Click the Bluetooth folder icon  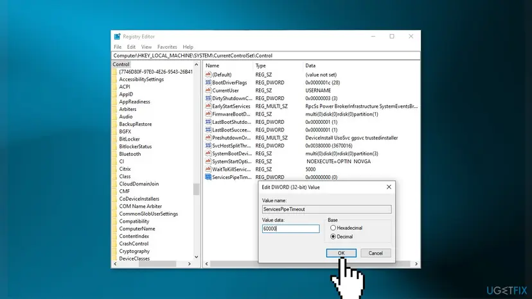[114, 154]
